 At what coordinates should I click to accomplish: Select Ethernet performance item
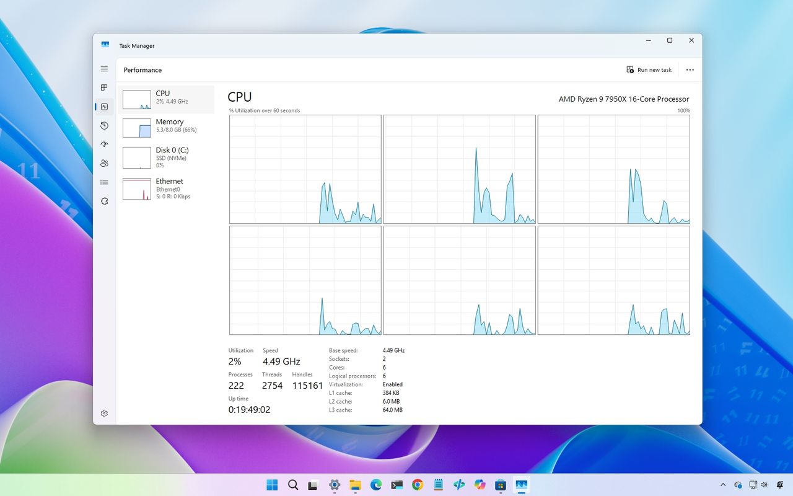click(x=167, y=188)
